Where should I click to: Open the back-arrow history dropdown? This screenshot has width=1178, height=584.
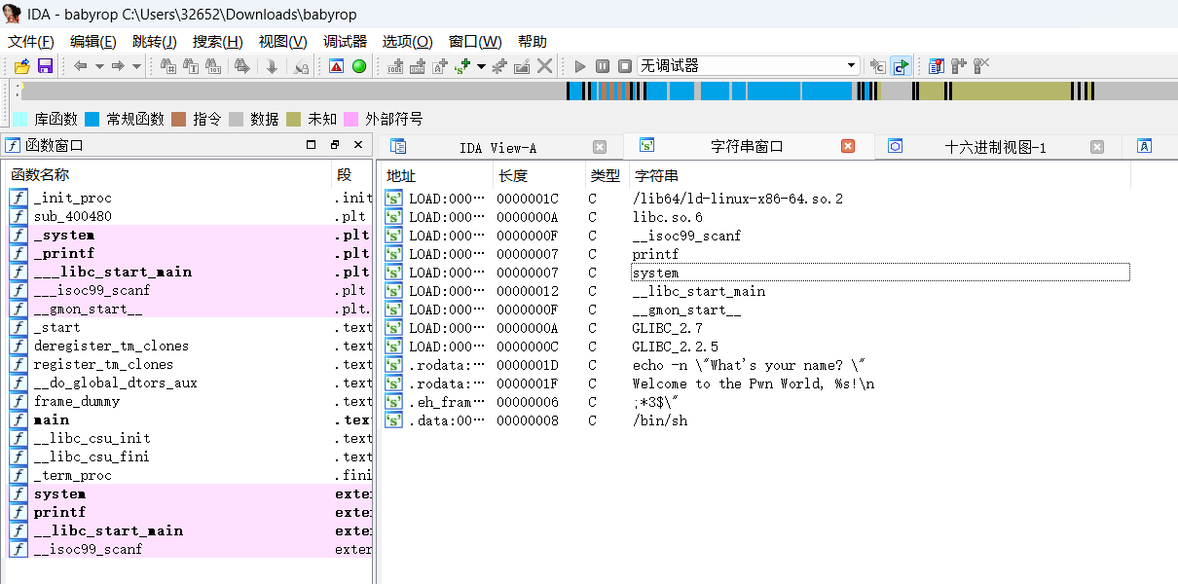click(99, 66)
